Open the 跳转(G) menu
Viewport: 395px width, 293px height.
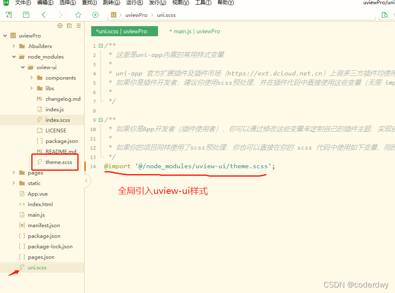(112, 3)
